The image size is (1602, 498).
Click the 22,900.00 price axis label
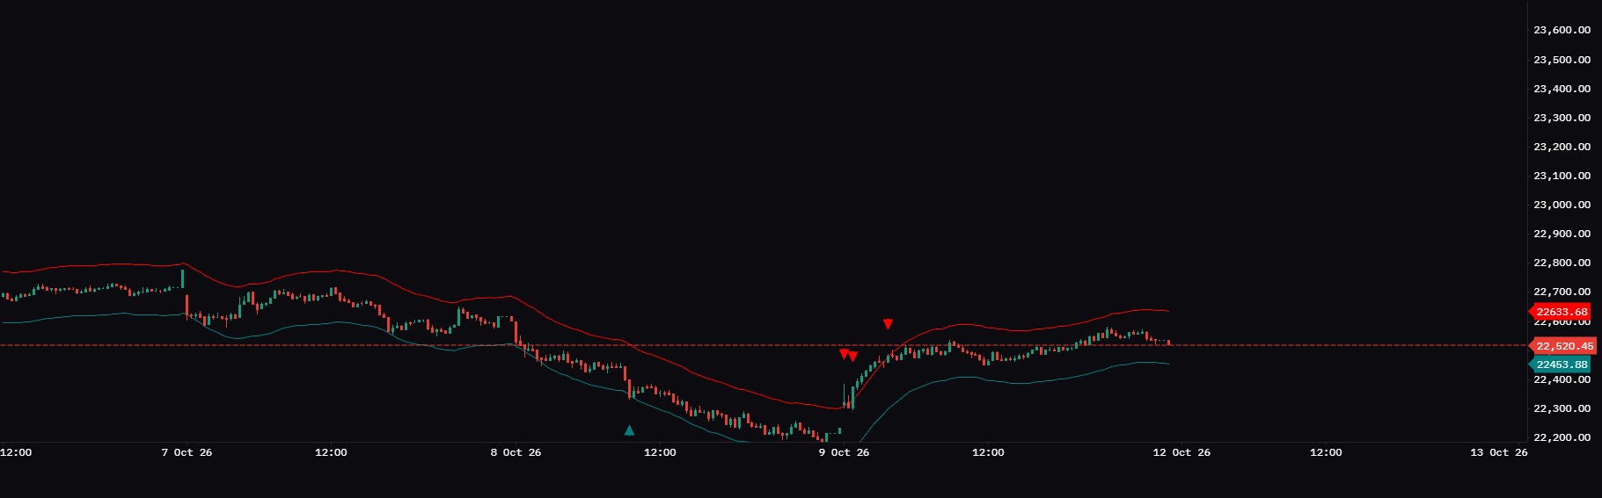1562,234
